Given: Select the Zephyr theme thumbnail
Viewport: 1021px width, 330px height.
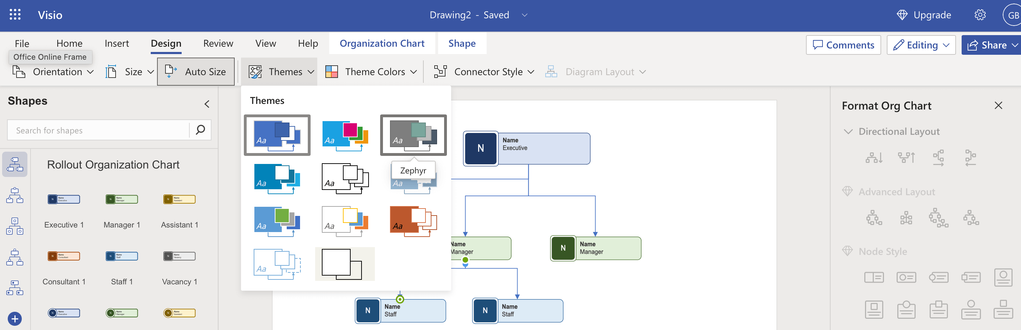Looking at the screenshot, I should (413, 135).
